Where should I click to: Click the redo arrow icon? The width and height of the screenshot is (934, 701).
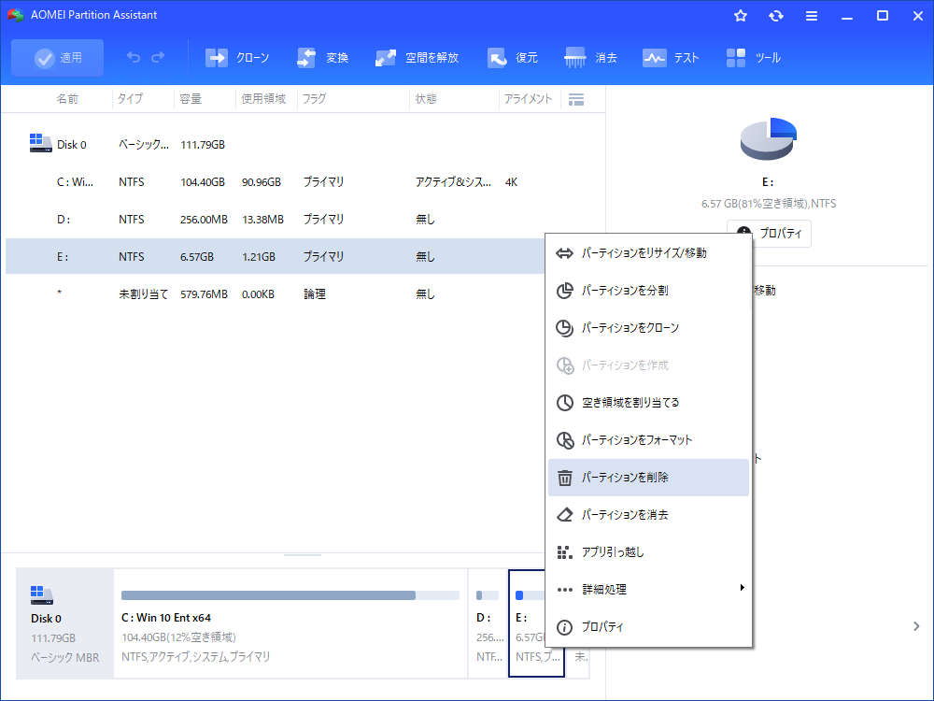point(158,57)
